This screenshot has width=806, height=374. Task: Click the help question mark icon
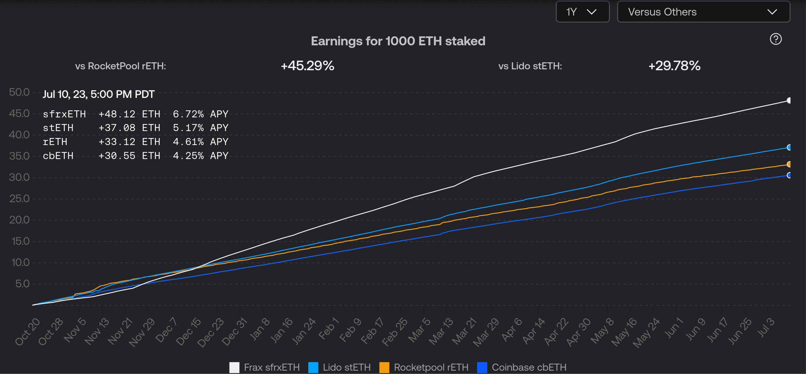775,40
